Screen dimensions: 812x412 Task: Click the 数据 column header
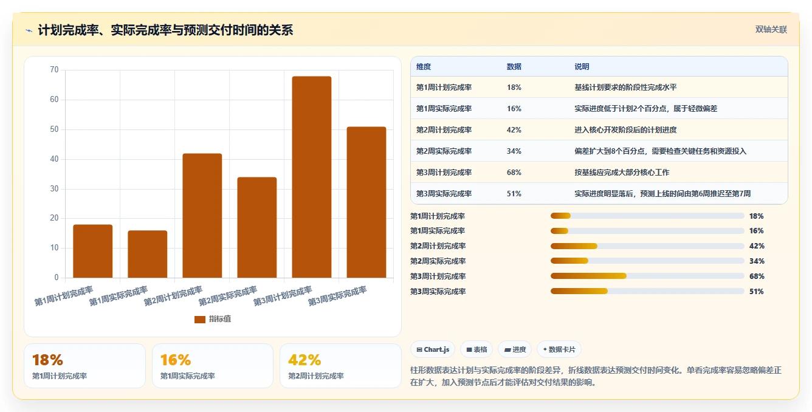(x=514, y=67)
